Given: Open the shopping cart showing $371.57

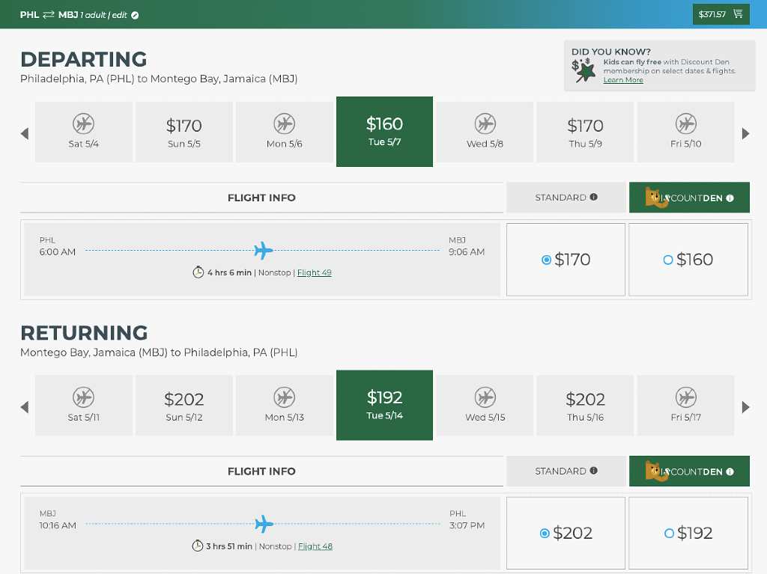Looking at the screenshot, I should (721, 14).
